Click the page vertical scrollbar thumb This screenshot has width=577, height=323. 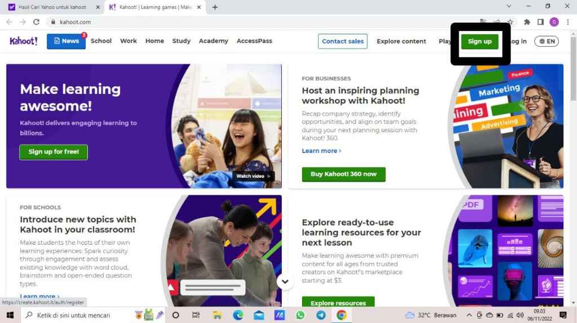click(573, 69)
